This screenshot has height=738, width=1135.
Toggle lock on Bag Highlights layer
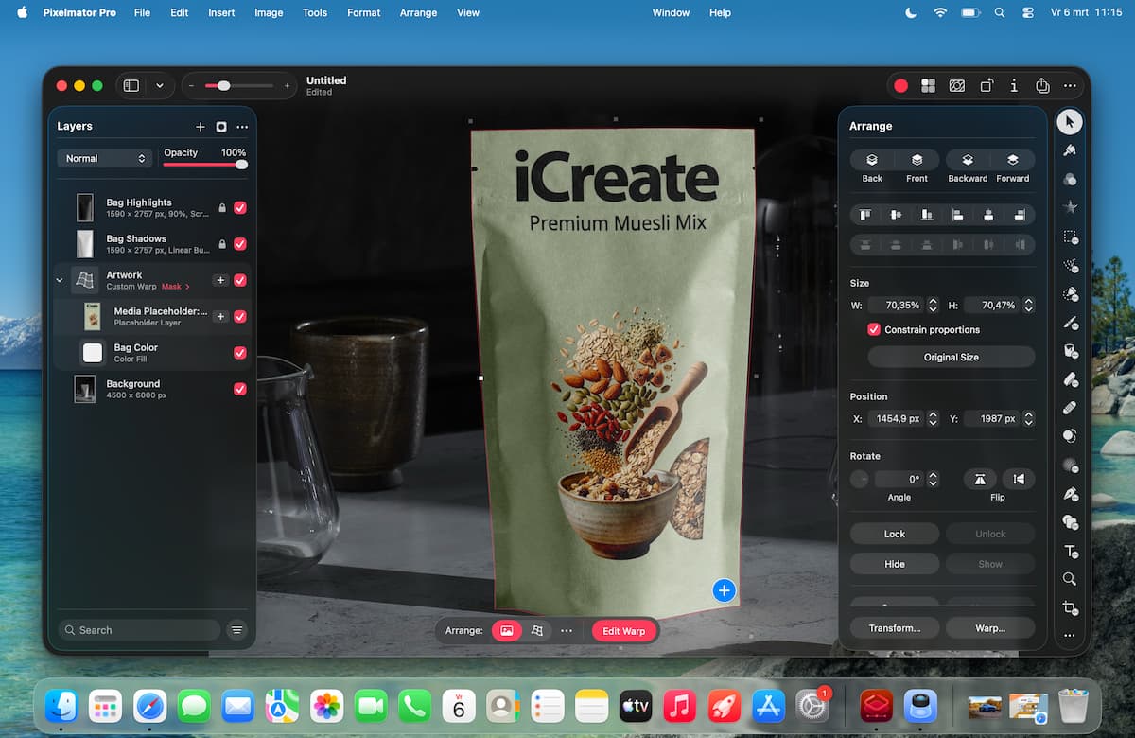[x=222, y=208]
